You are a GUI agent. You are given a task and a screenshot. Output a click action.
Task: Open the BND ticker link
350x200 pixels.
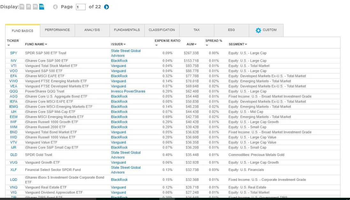click(14, 132)
